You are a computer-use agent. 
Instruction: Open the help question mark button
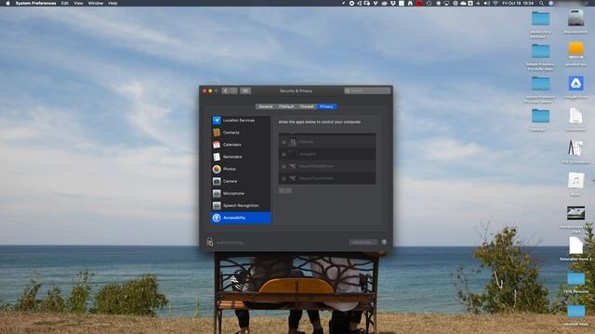tap(384, 242)
